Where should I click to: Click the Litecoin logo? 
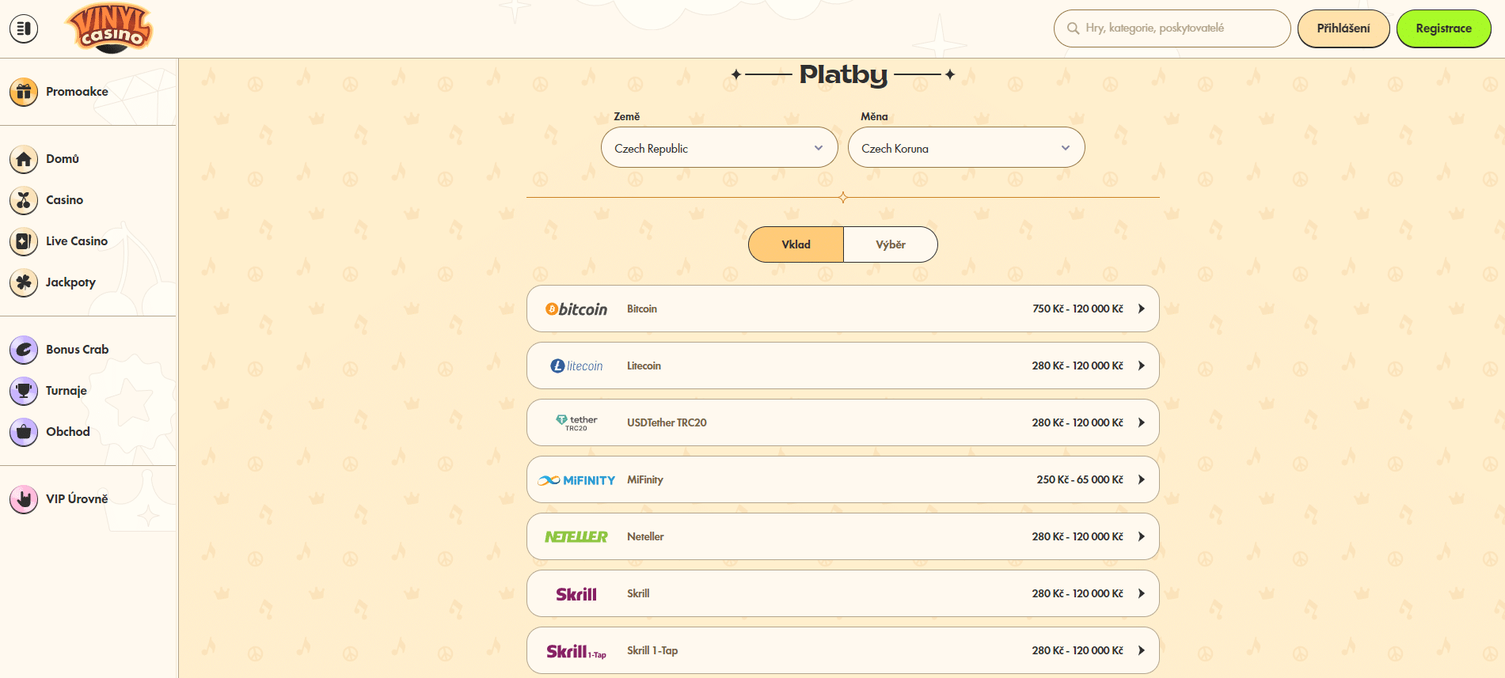click(x=576, y=366)
